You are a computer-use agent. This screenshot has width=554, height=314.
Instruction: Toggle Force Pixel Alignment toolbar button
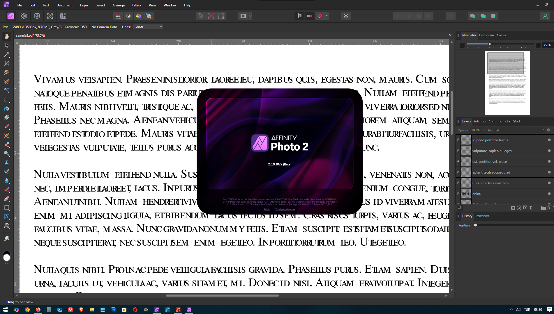click(300, 16)
